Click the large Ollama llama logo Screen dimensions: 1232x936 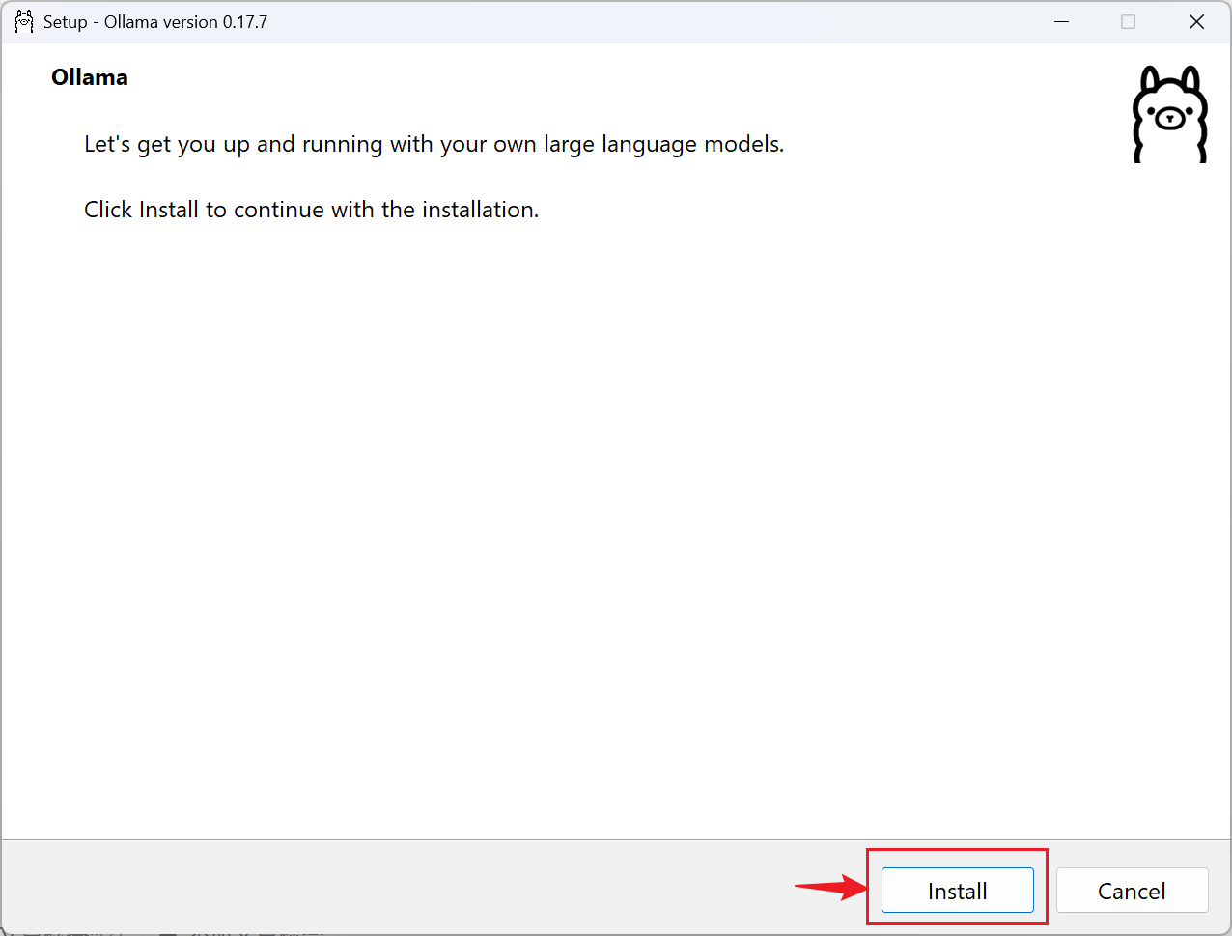pyautogui.click(x=1169, y=114)
